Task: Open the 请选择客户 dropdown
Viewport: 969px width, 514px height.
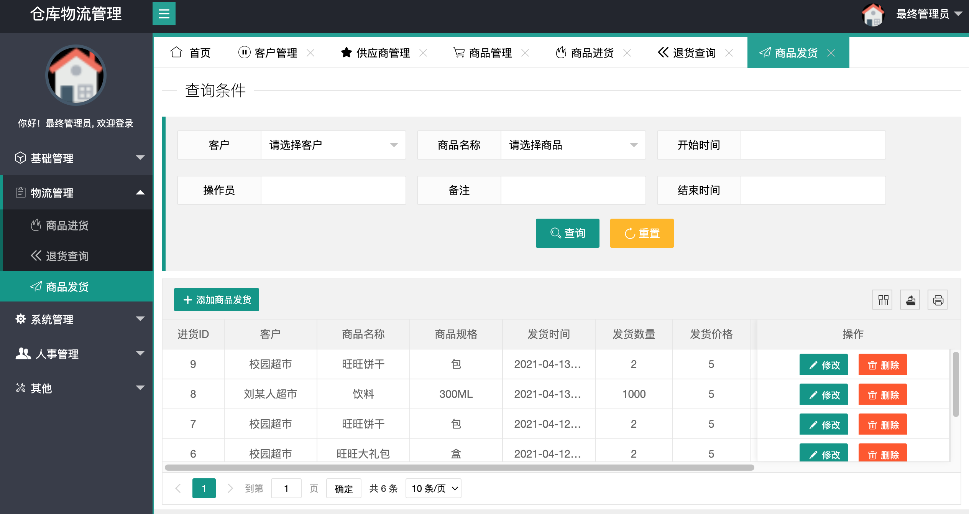Action: point(333,145)
